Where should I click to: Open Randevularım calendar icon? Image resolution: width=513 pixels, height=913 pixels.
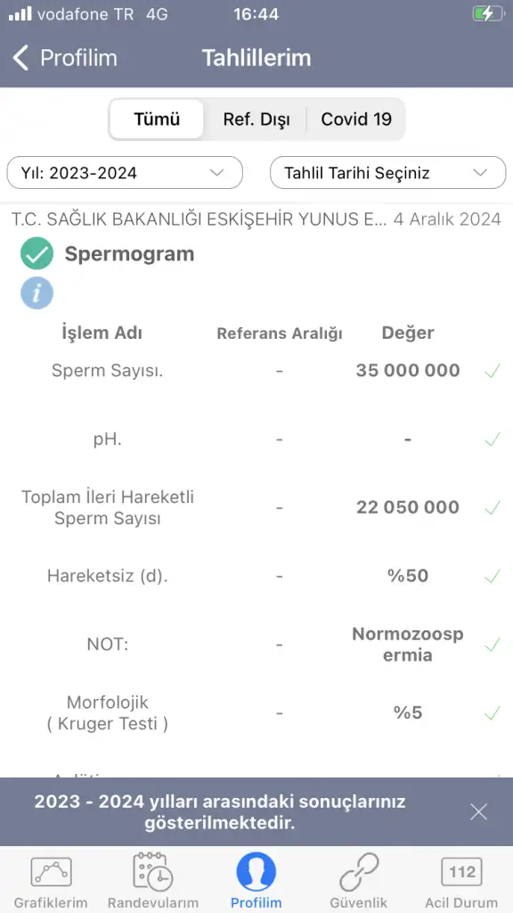[152, 872]
